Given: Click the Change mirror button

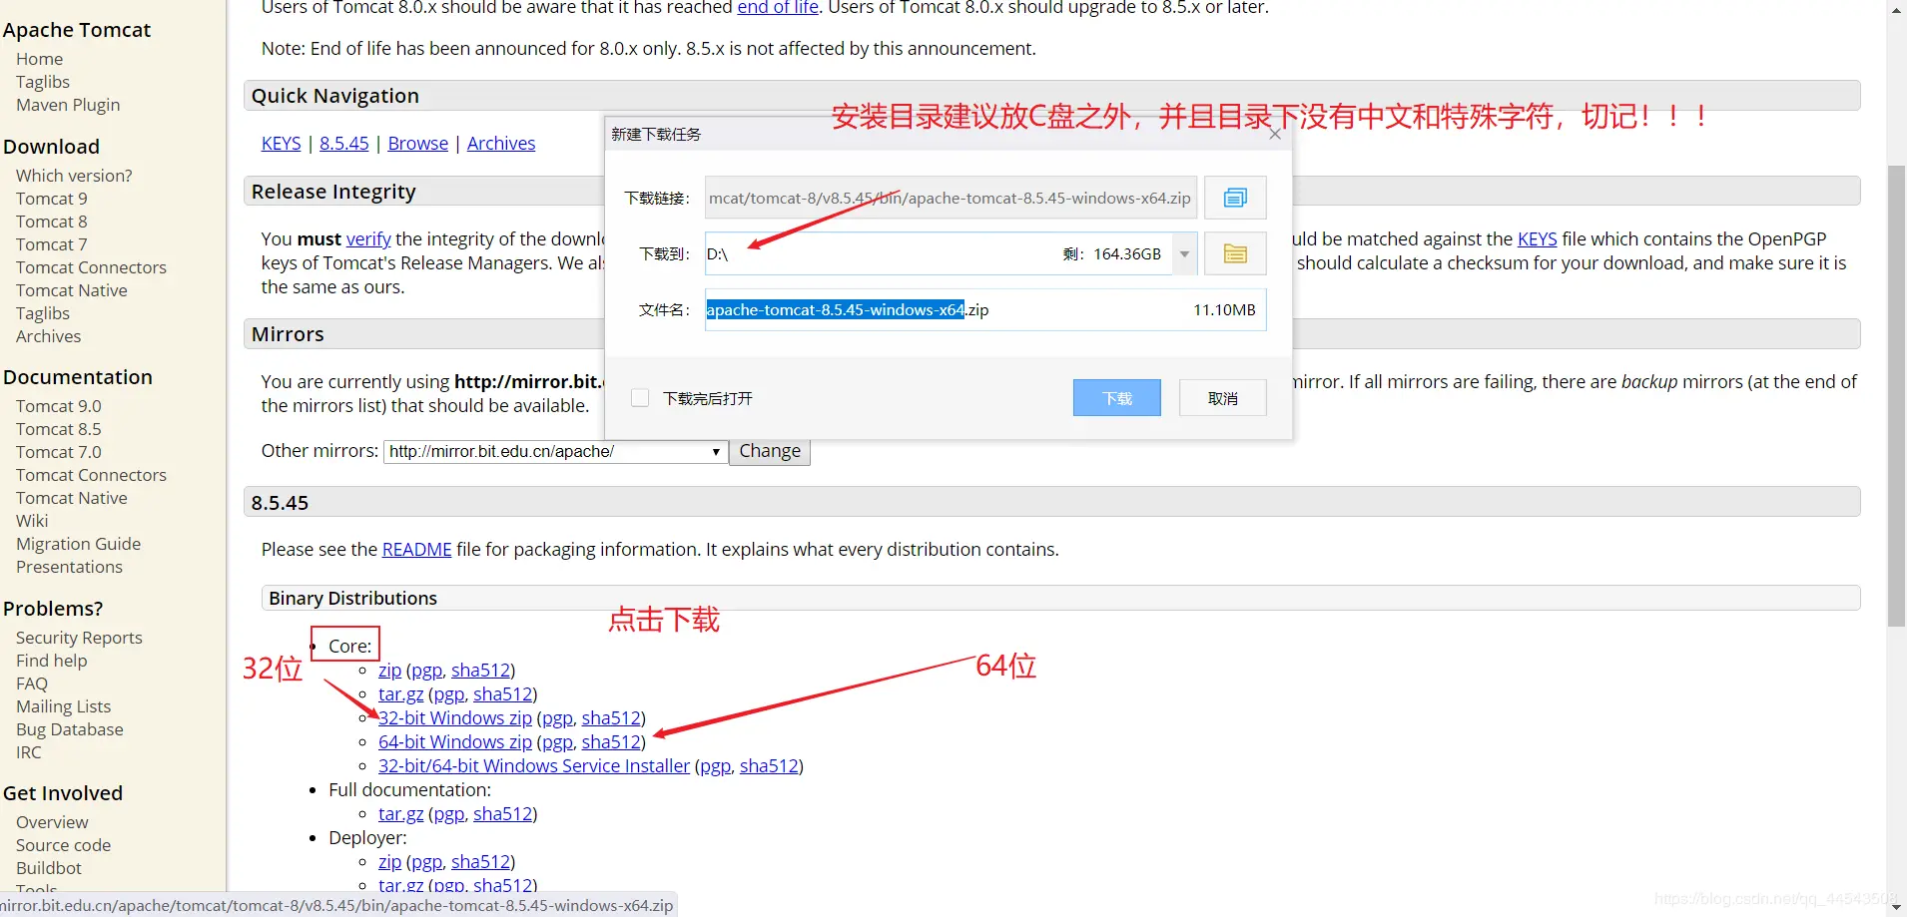Looking at the screenshot, I should pos(769,451).
